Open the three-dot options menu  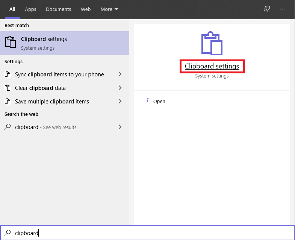282,9
